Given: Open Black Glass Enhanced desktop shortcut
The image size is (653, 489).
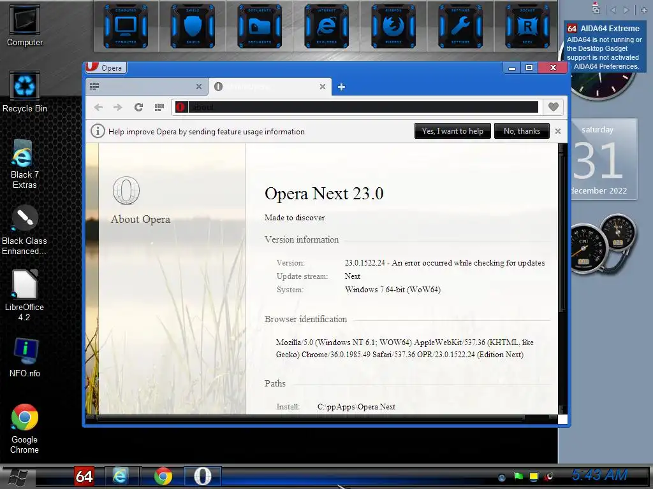Looking at the screenshot, I should [24, 230].
